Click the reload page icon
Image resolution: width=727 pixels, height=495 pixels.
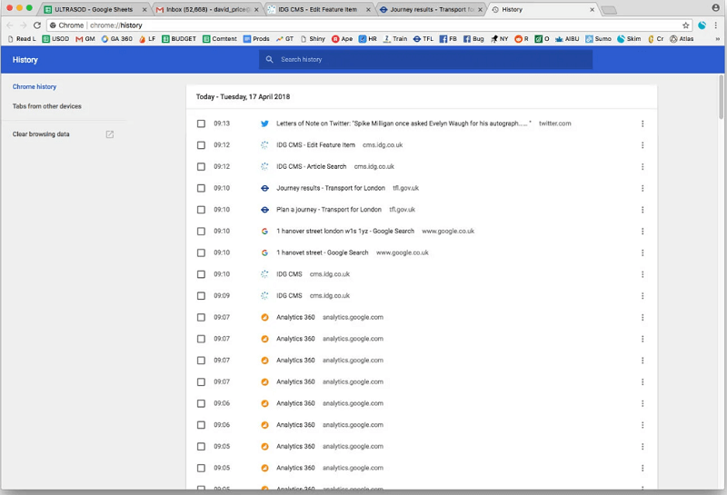click(37, 25)
